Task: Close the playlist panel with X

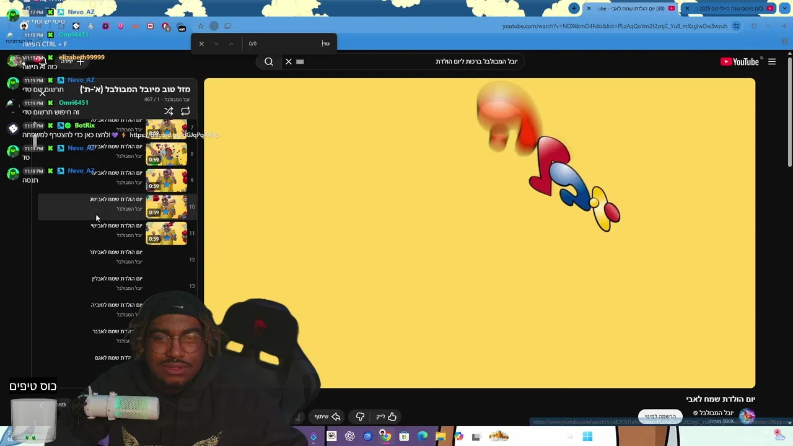Action: click(x=42, y=94)
